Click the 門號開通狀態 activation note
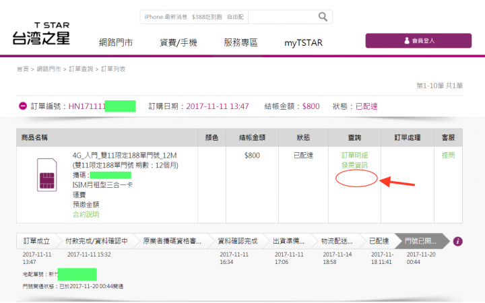The width and height of the screenshot is (485, 303). click(73, 287)
